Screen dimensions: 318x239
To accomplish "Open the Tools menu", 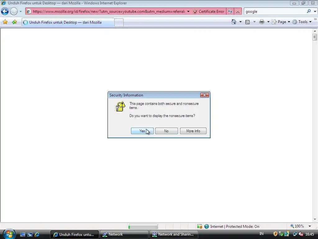I will tap(302, 22).
